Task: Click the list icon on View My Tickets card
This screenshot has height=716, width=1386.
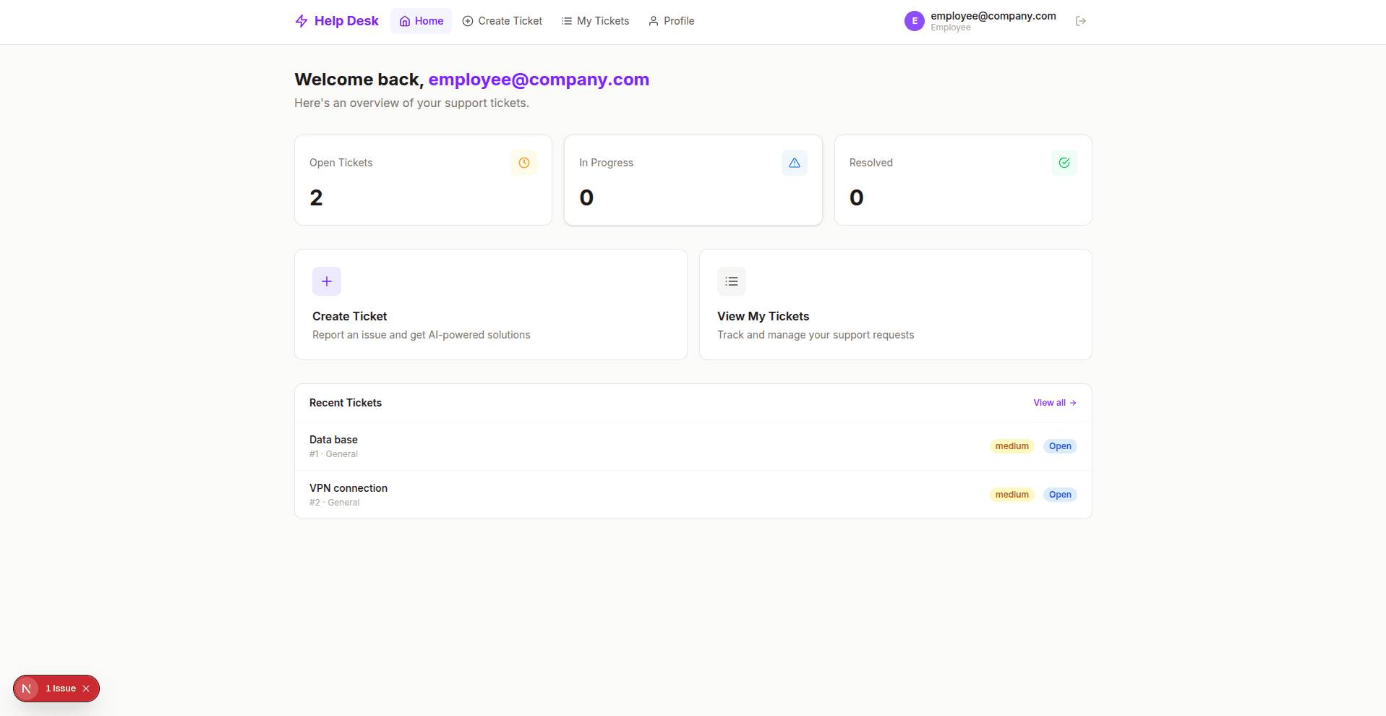Action: pos(732,281)
